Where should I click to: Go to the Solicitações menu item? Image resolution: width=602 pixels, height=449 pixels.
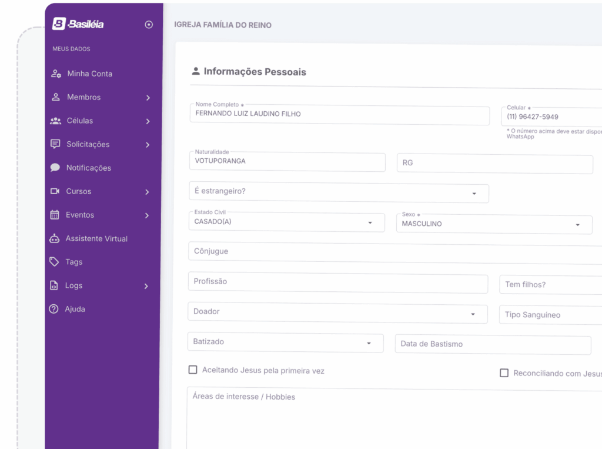coord(88,144)
